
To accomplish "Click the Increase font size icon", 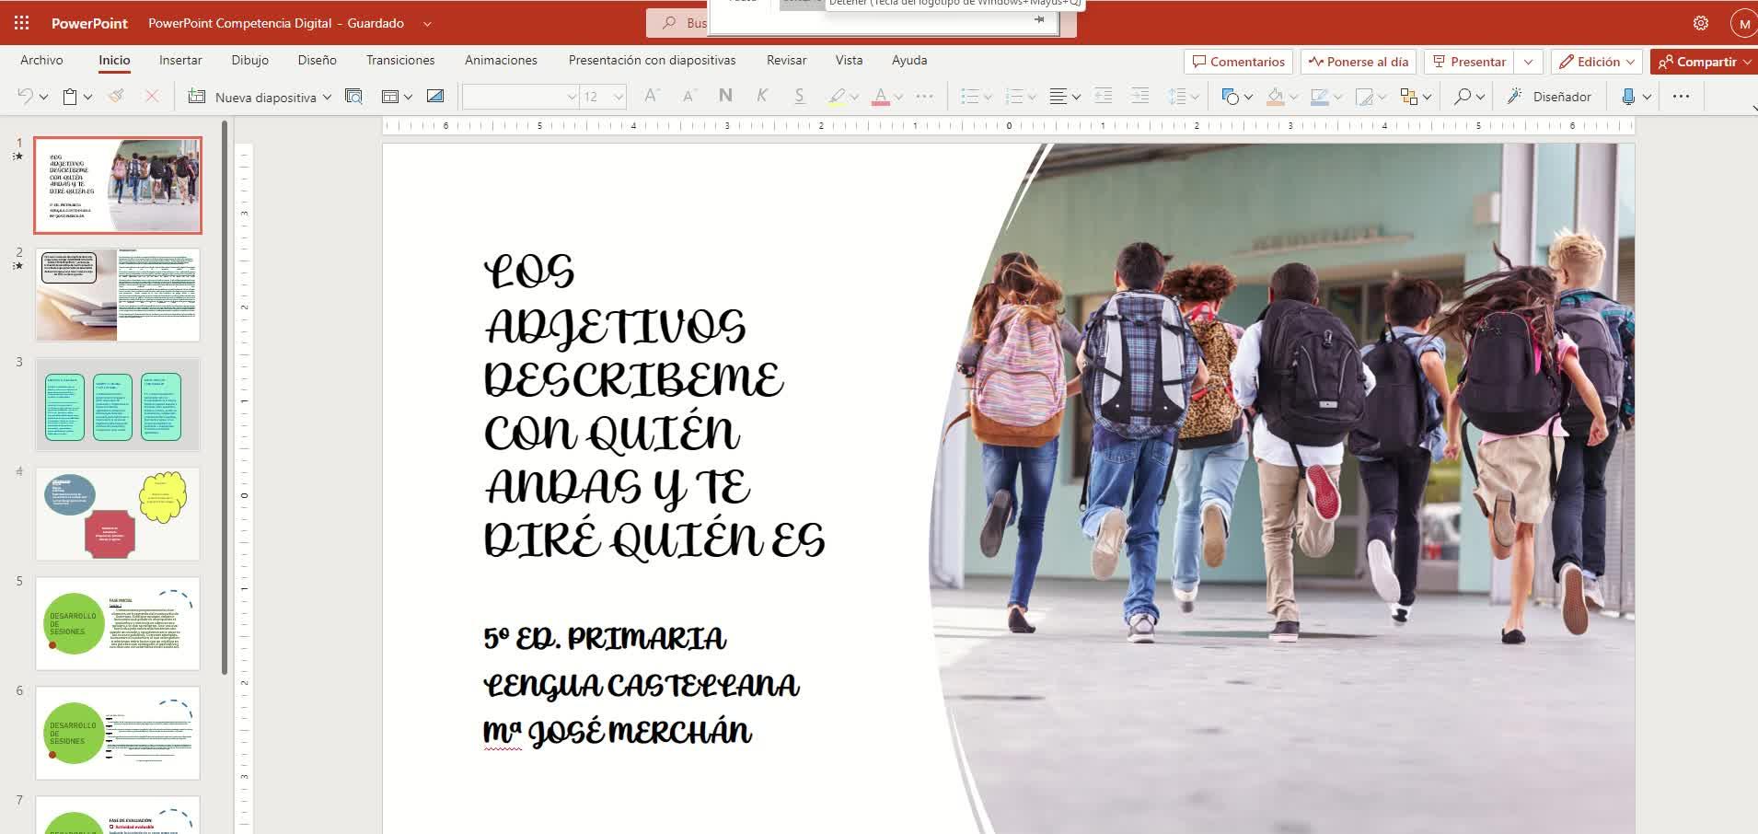I will [x=652, y=97].
